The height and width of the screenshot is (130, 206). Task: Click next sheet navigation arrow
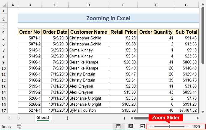click(19, 118)
